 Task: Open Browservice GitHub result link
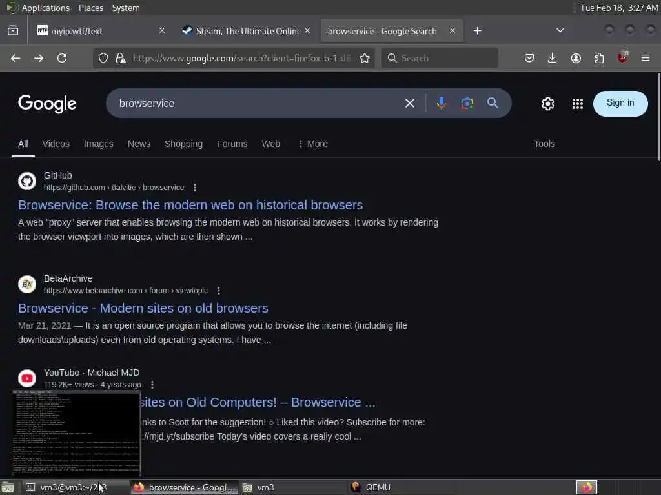tap(190, 205)
